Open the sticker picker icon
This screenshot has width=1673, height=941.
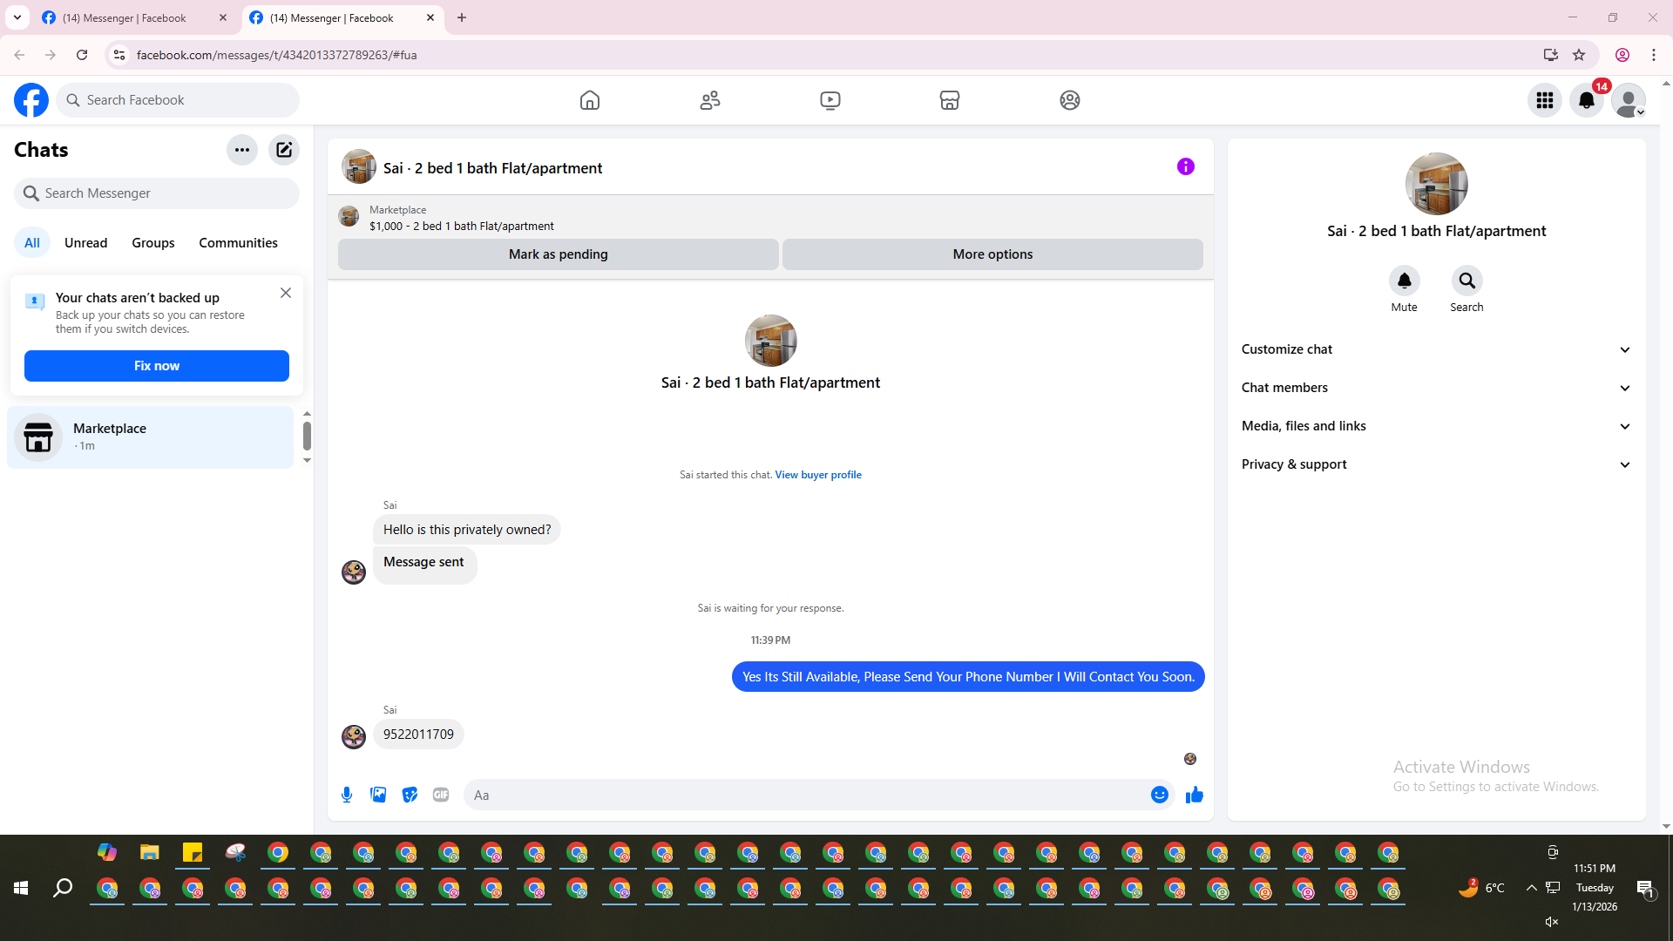pyautogui.click(x=410, y=795)
